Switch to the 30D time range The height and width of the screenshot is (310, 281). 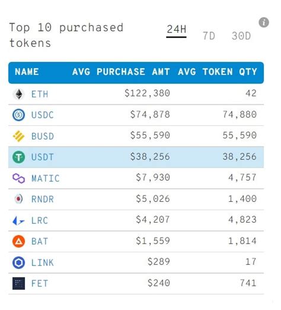click(241, 36)
